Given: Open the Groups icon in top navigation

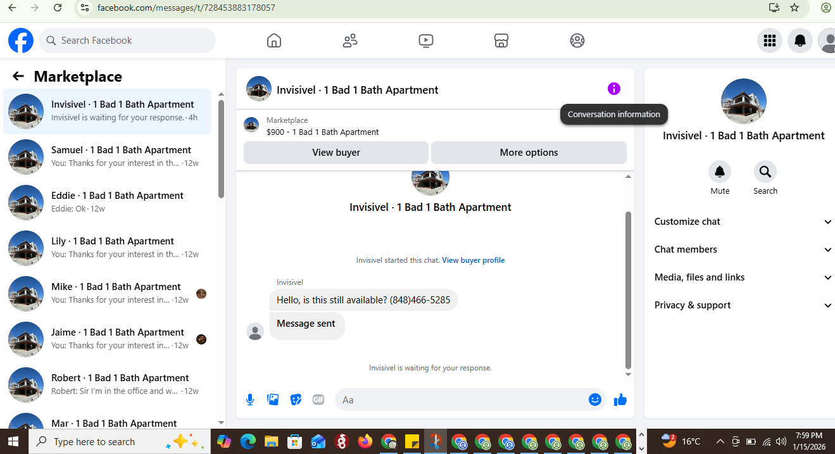Looking at the screenshot, I should pos(577,41).
